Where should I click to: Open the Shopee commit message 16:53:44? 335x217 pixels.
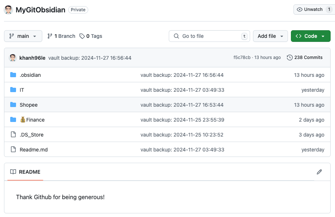[x=182, y=105]
